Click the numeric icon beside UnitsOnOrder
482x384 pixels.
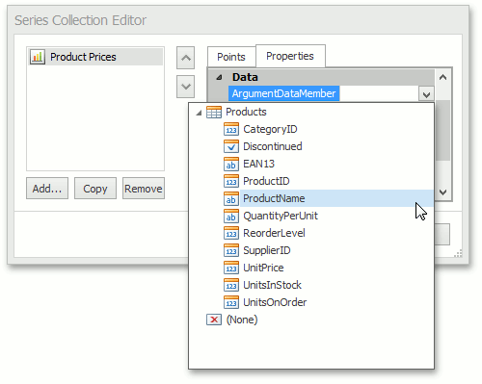231,302
